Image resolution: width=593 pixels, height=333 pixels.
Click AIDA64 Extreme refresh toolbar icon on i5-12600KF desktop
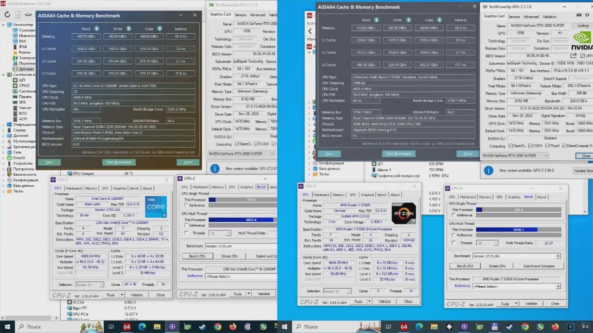click(x=7, y=15)
